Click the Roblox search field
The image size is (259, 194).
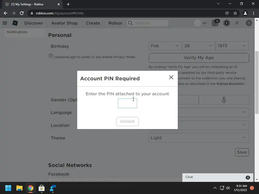[148, 23]
